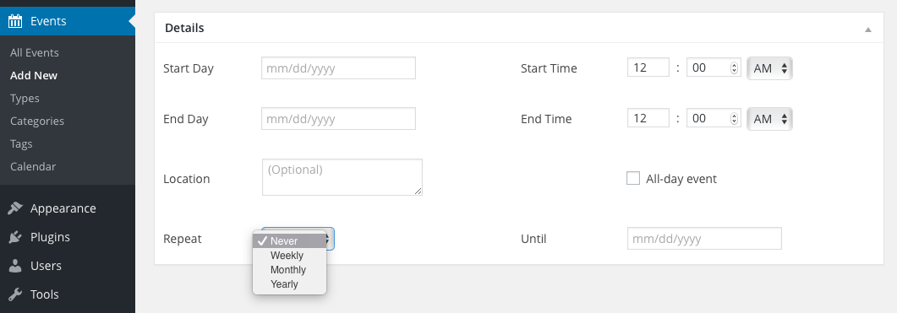Choose Monthly from the Repeat dropdown list
The image size is (897, 313).
coord(289,270)
